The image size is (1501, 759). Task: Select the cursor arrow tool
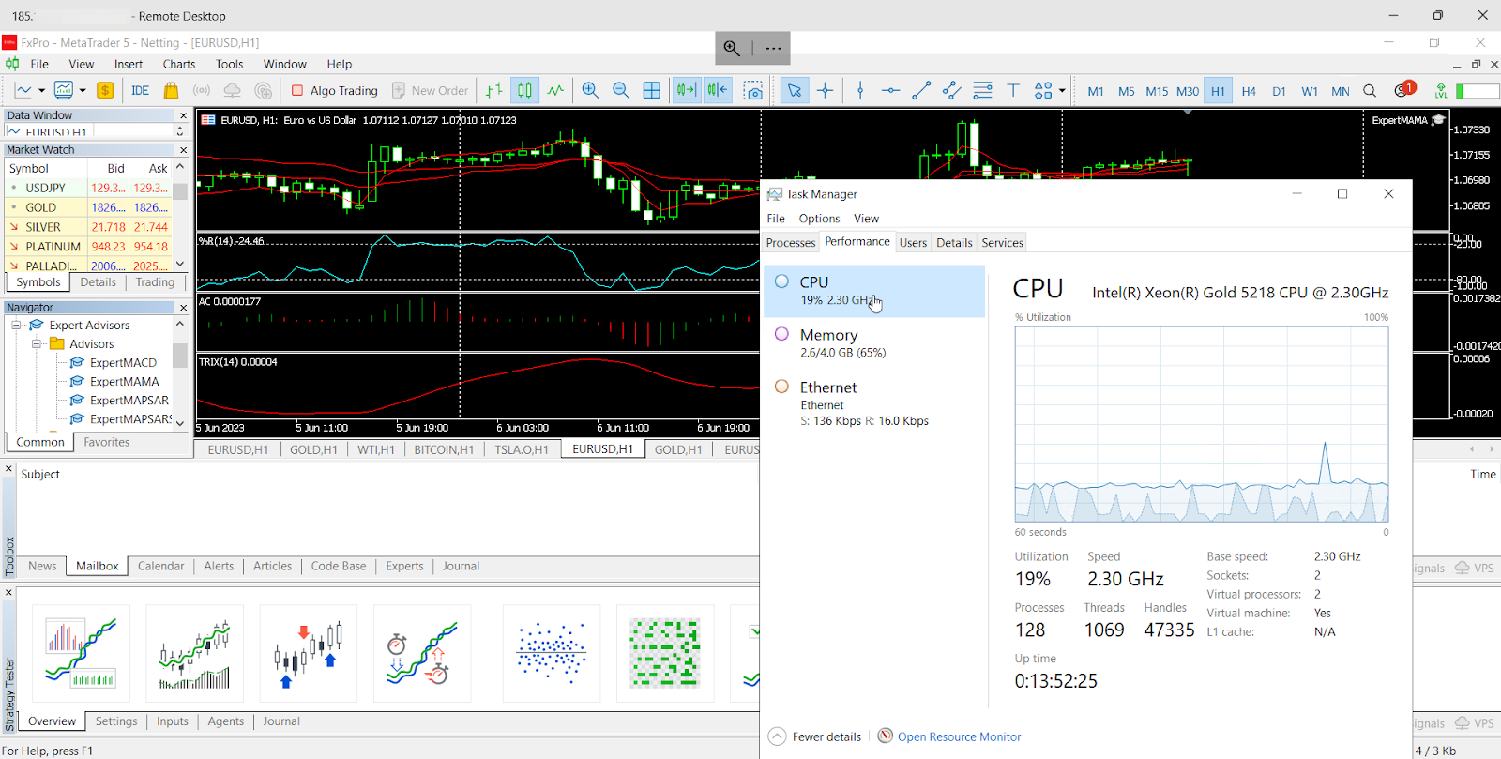pos(795,91)
